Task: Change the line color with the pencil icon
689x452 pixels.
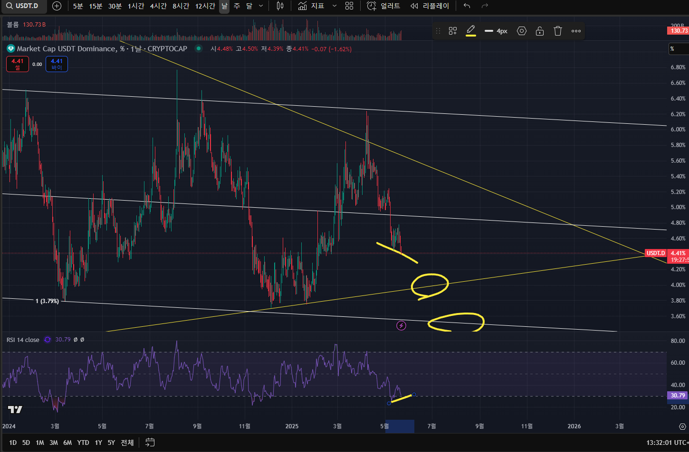Action: 471,31
